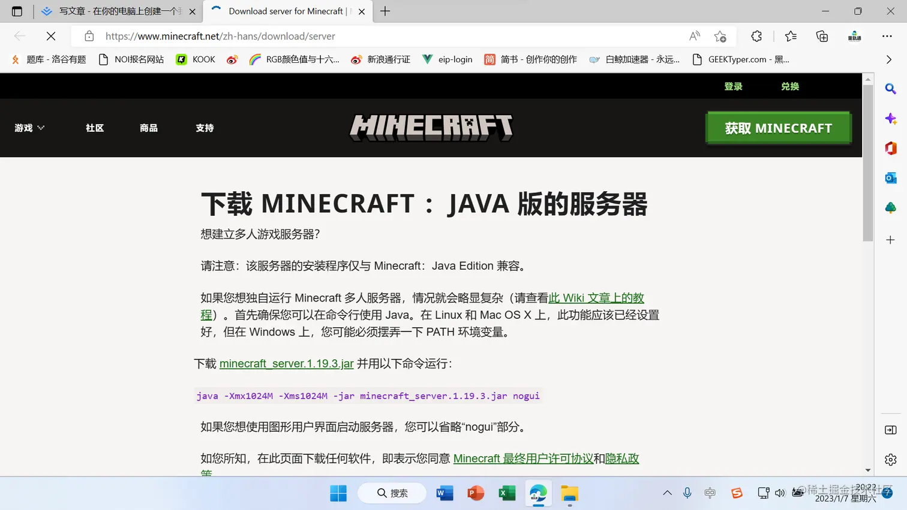Click the 兑换 redeem link

click(x=790, y=86)
